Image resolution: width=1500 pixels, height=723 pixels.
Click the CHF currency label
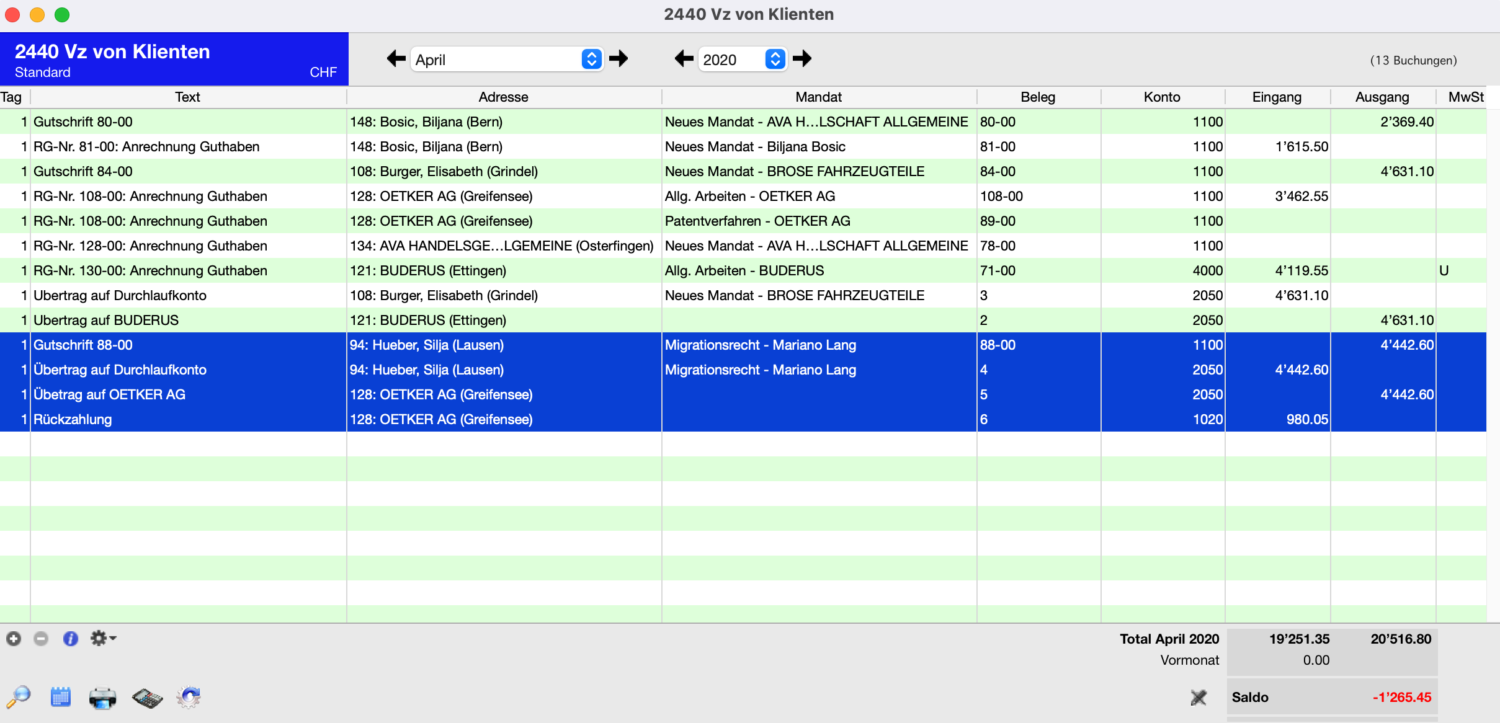coord(323,72)
